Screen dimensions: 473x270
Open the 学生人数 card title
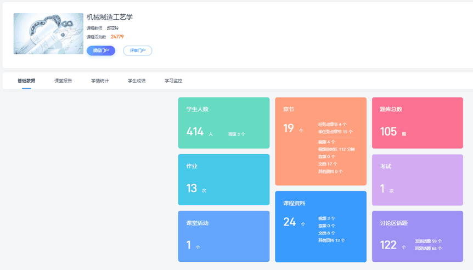click(198, 109)
